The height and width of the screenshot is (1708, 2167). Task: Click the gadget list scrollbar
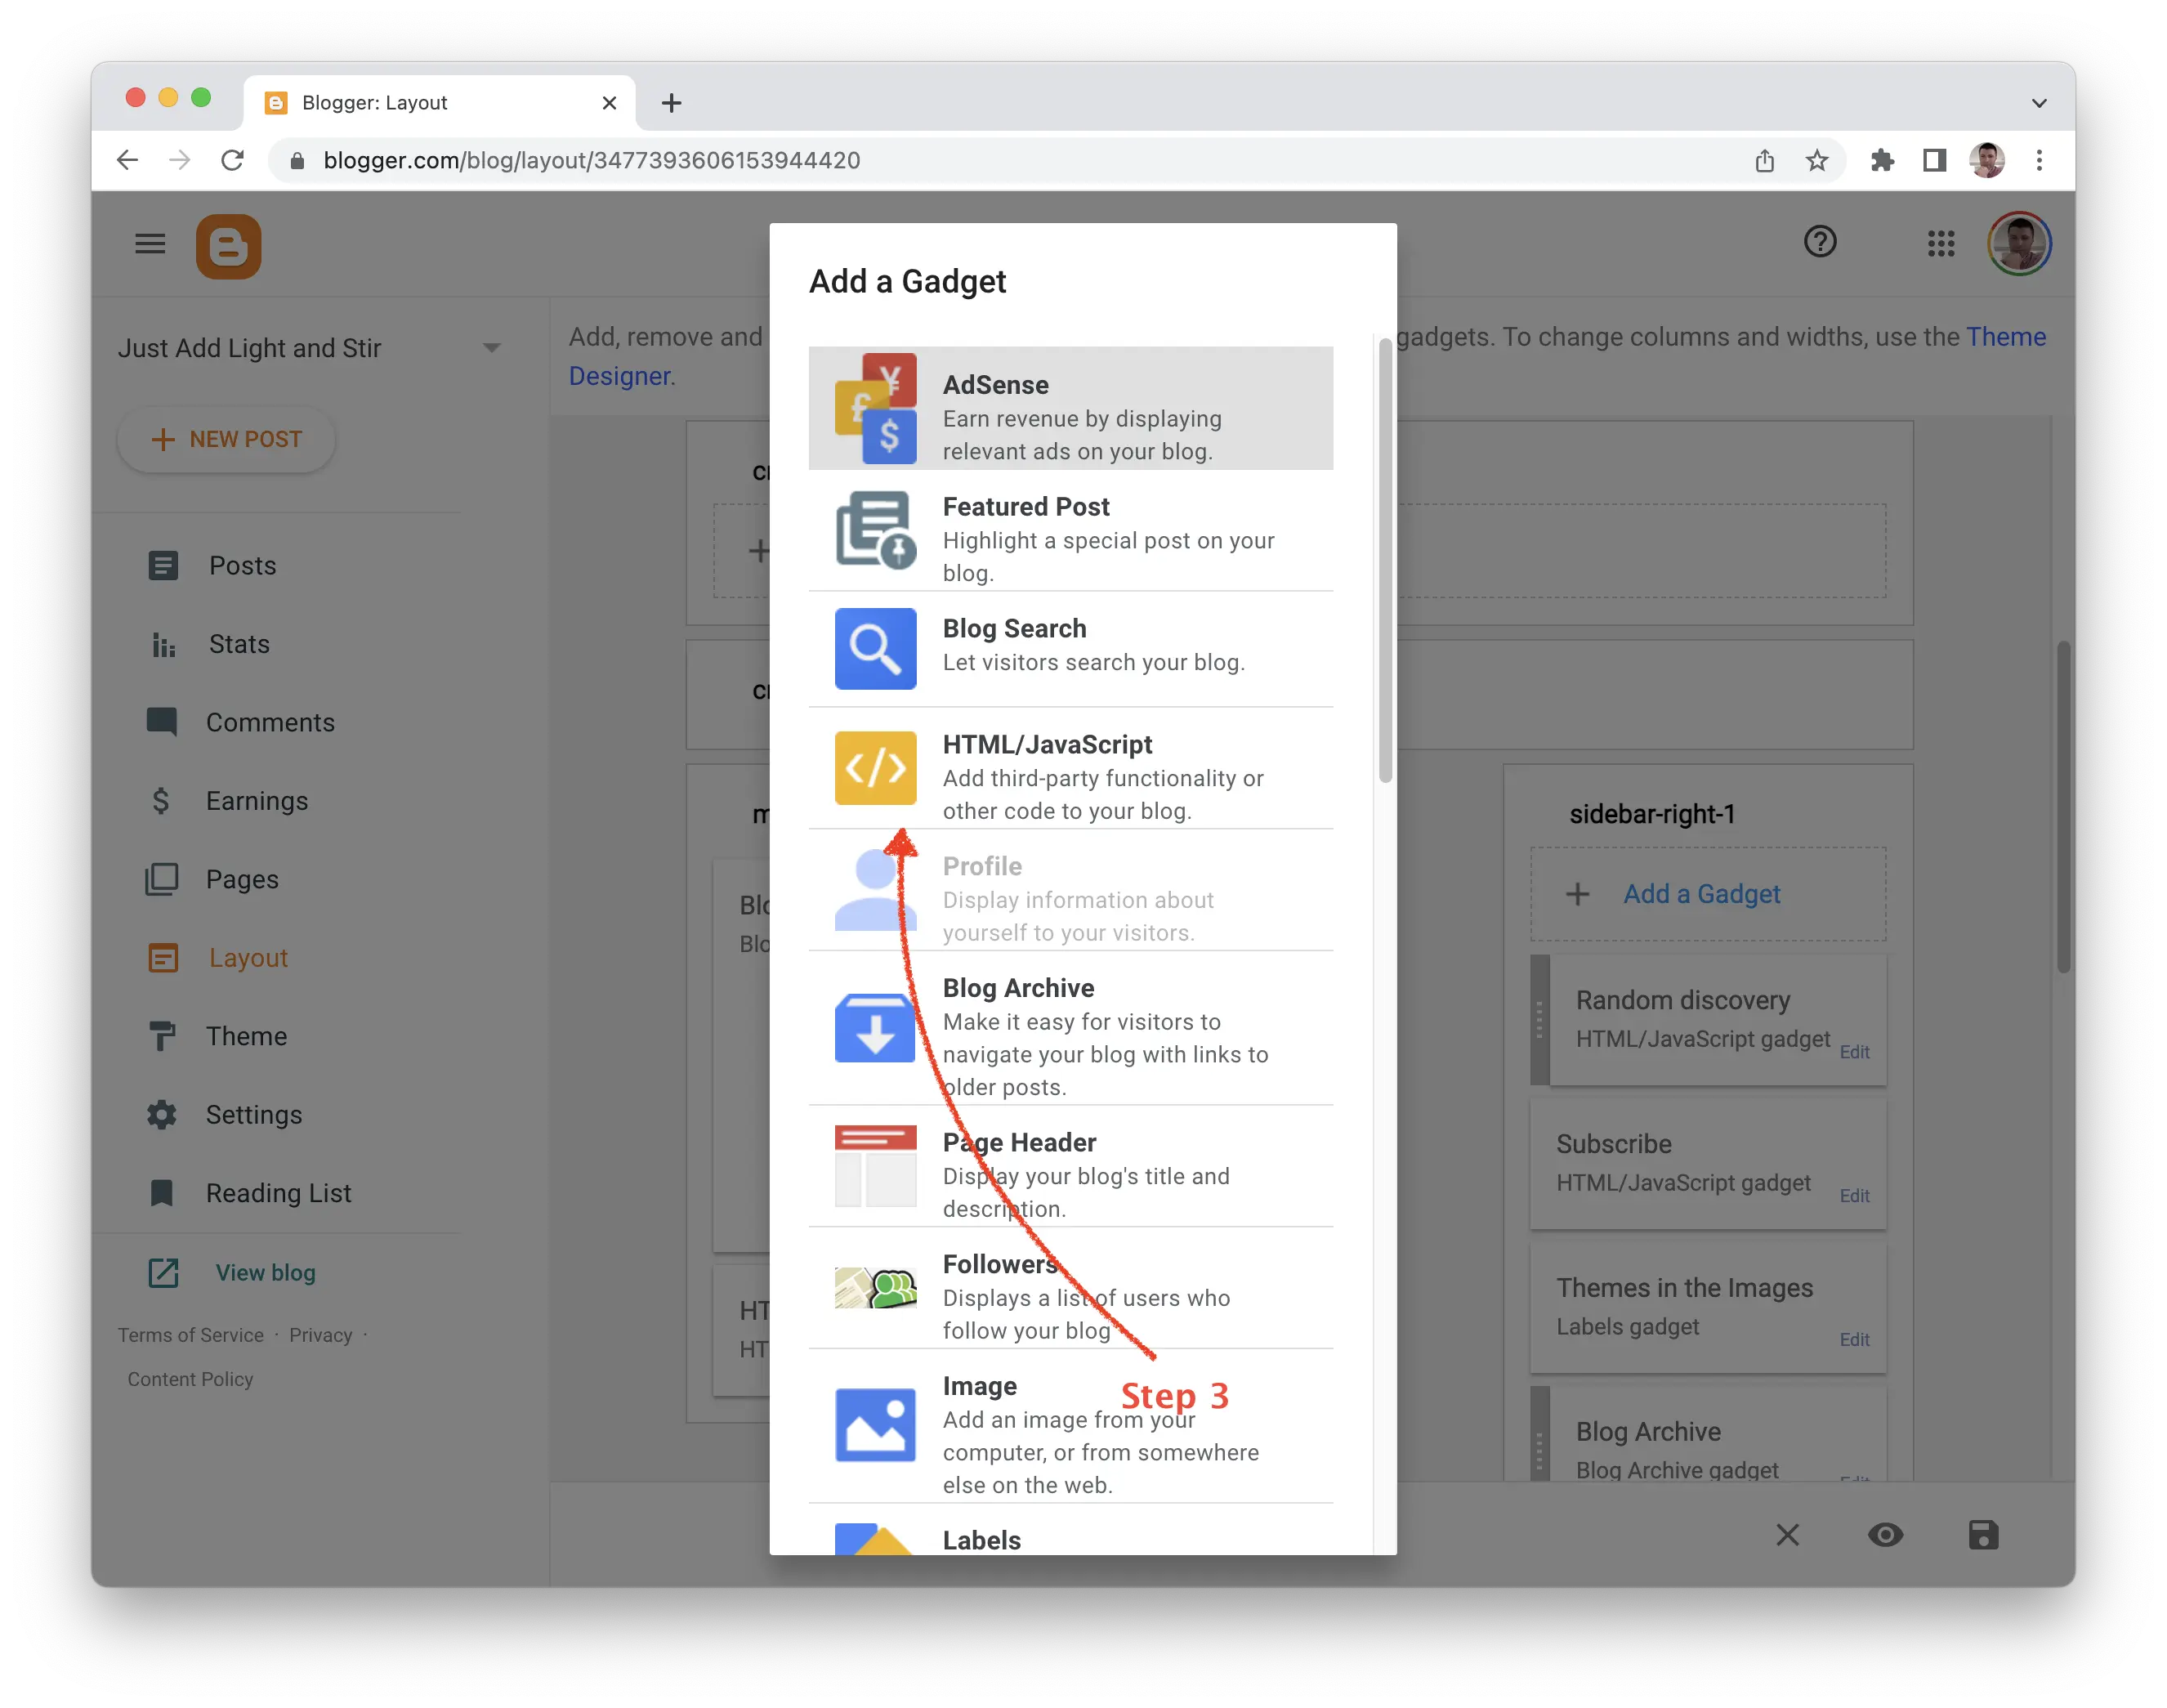[1385, 560]
